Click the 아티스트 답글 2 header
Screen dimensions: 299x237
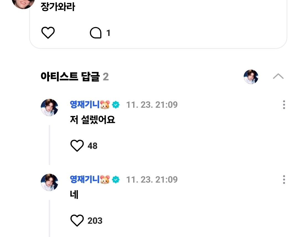click(74, 77)
